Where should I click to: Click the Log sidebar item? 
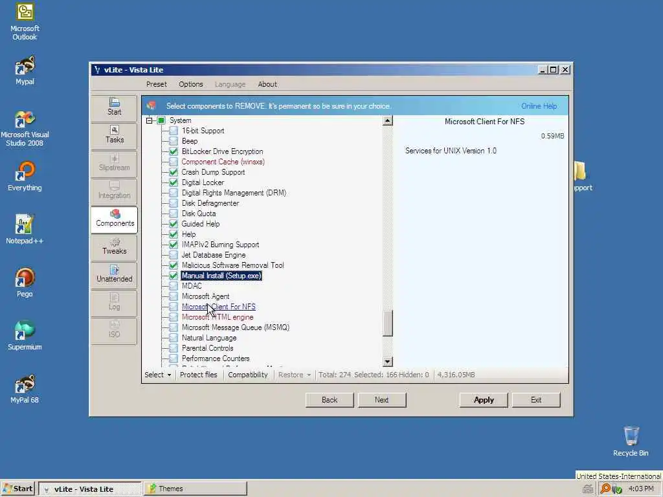coord(114,302)
